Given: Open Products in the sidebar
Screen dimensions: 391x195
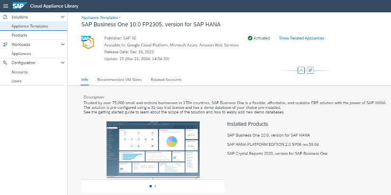Looking at the screenshot, I should point(34,35).
